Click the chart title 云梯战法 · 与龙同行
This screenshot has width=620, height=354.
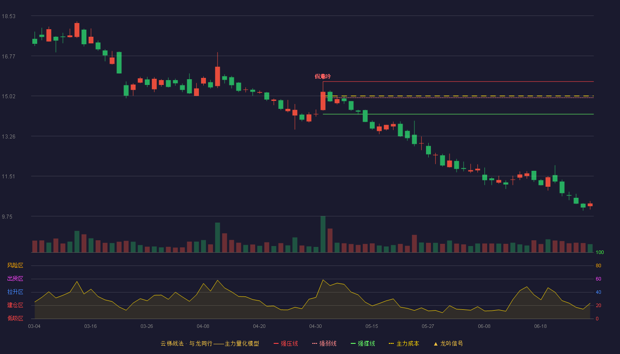210,343
